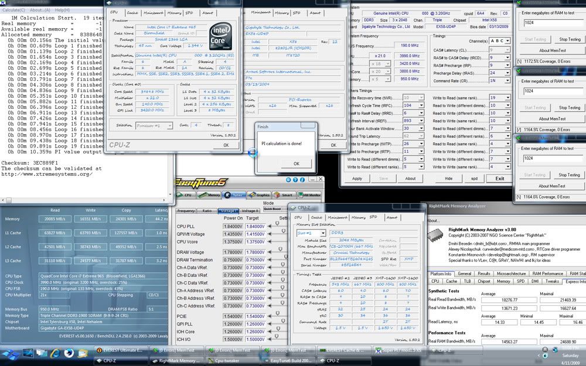Click the CPU PLL voltage slider thumb
586x366 pixels.
pos(277,223)
